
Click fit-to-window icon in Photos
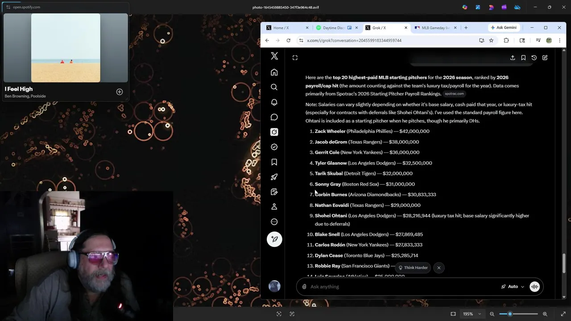453,314
